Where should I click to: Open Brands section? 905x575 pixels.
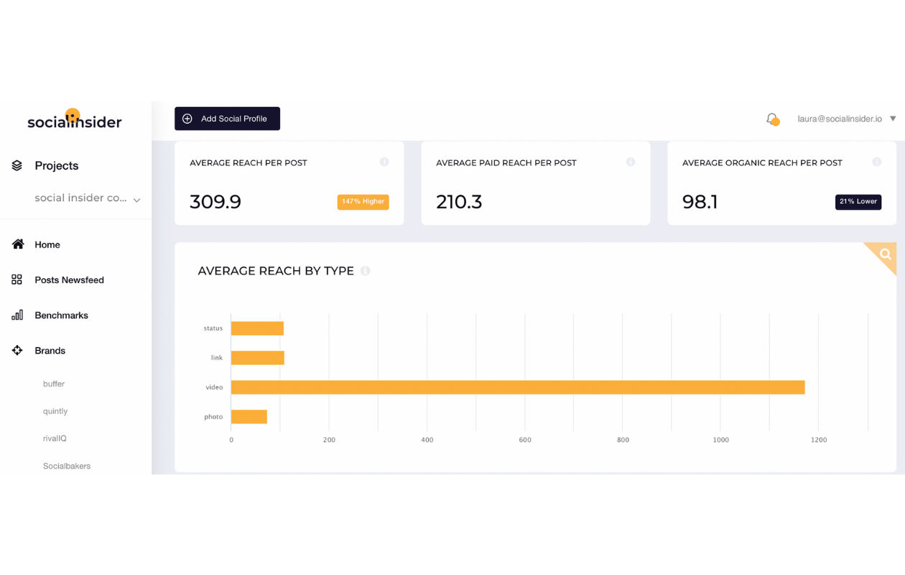(x=50, y=351)
